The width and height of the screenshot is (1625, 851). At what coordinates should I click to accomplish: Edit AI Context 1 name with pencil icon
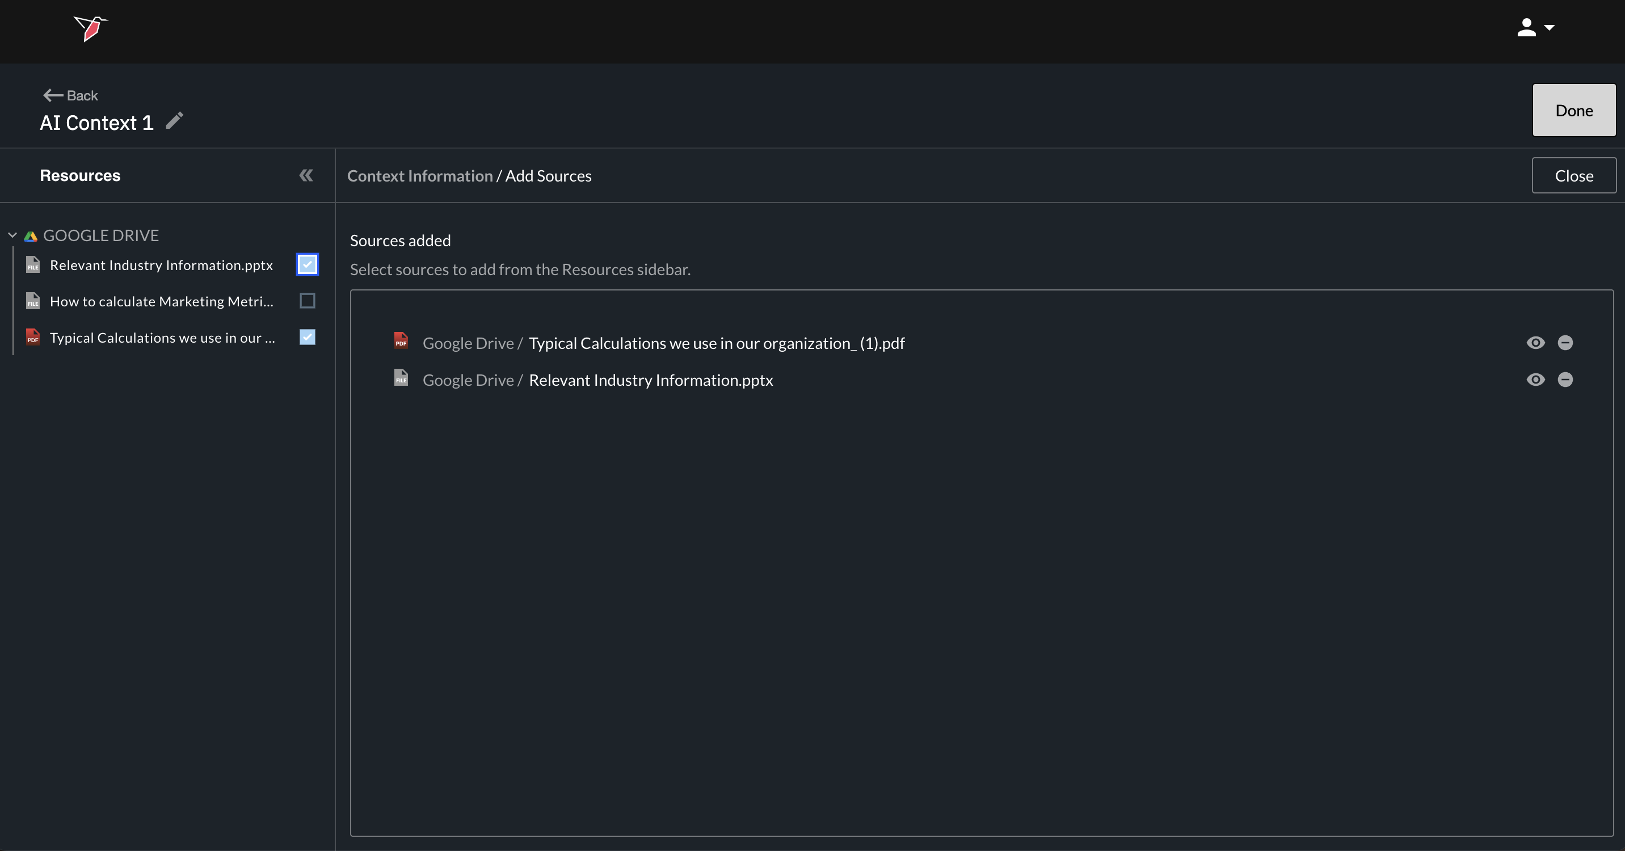pos(175,120)
